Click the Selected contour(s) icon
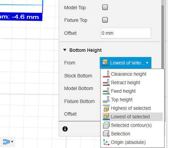Image resolution: width=193 pixels, height=148 pixels. tap(106, 125)
